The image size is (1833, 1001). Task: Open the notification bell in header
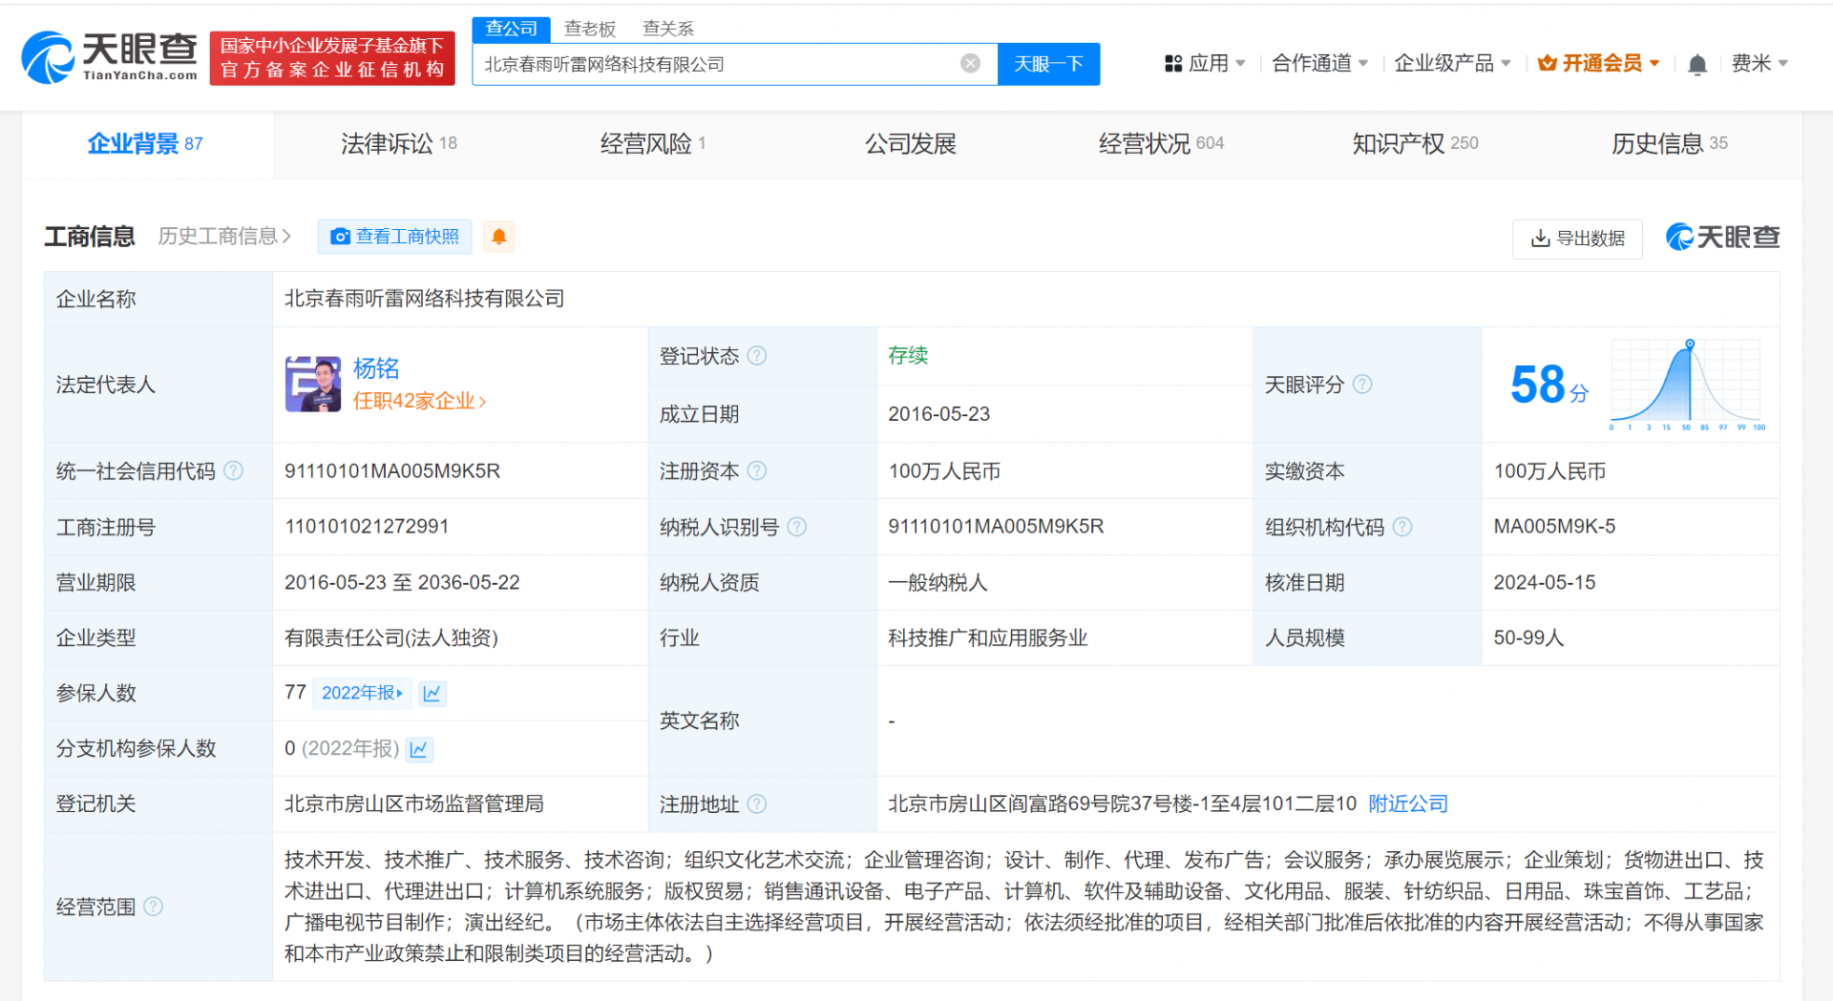tap(1696, 65)
